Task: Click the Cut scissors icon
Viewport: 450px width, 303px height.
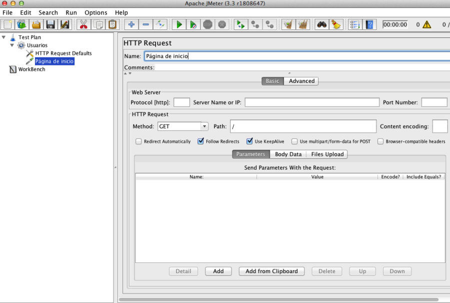Action: tap(83, 24)
